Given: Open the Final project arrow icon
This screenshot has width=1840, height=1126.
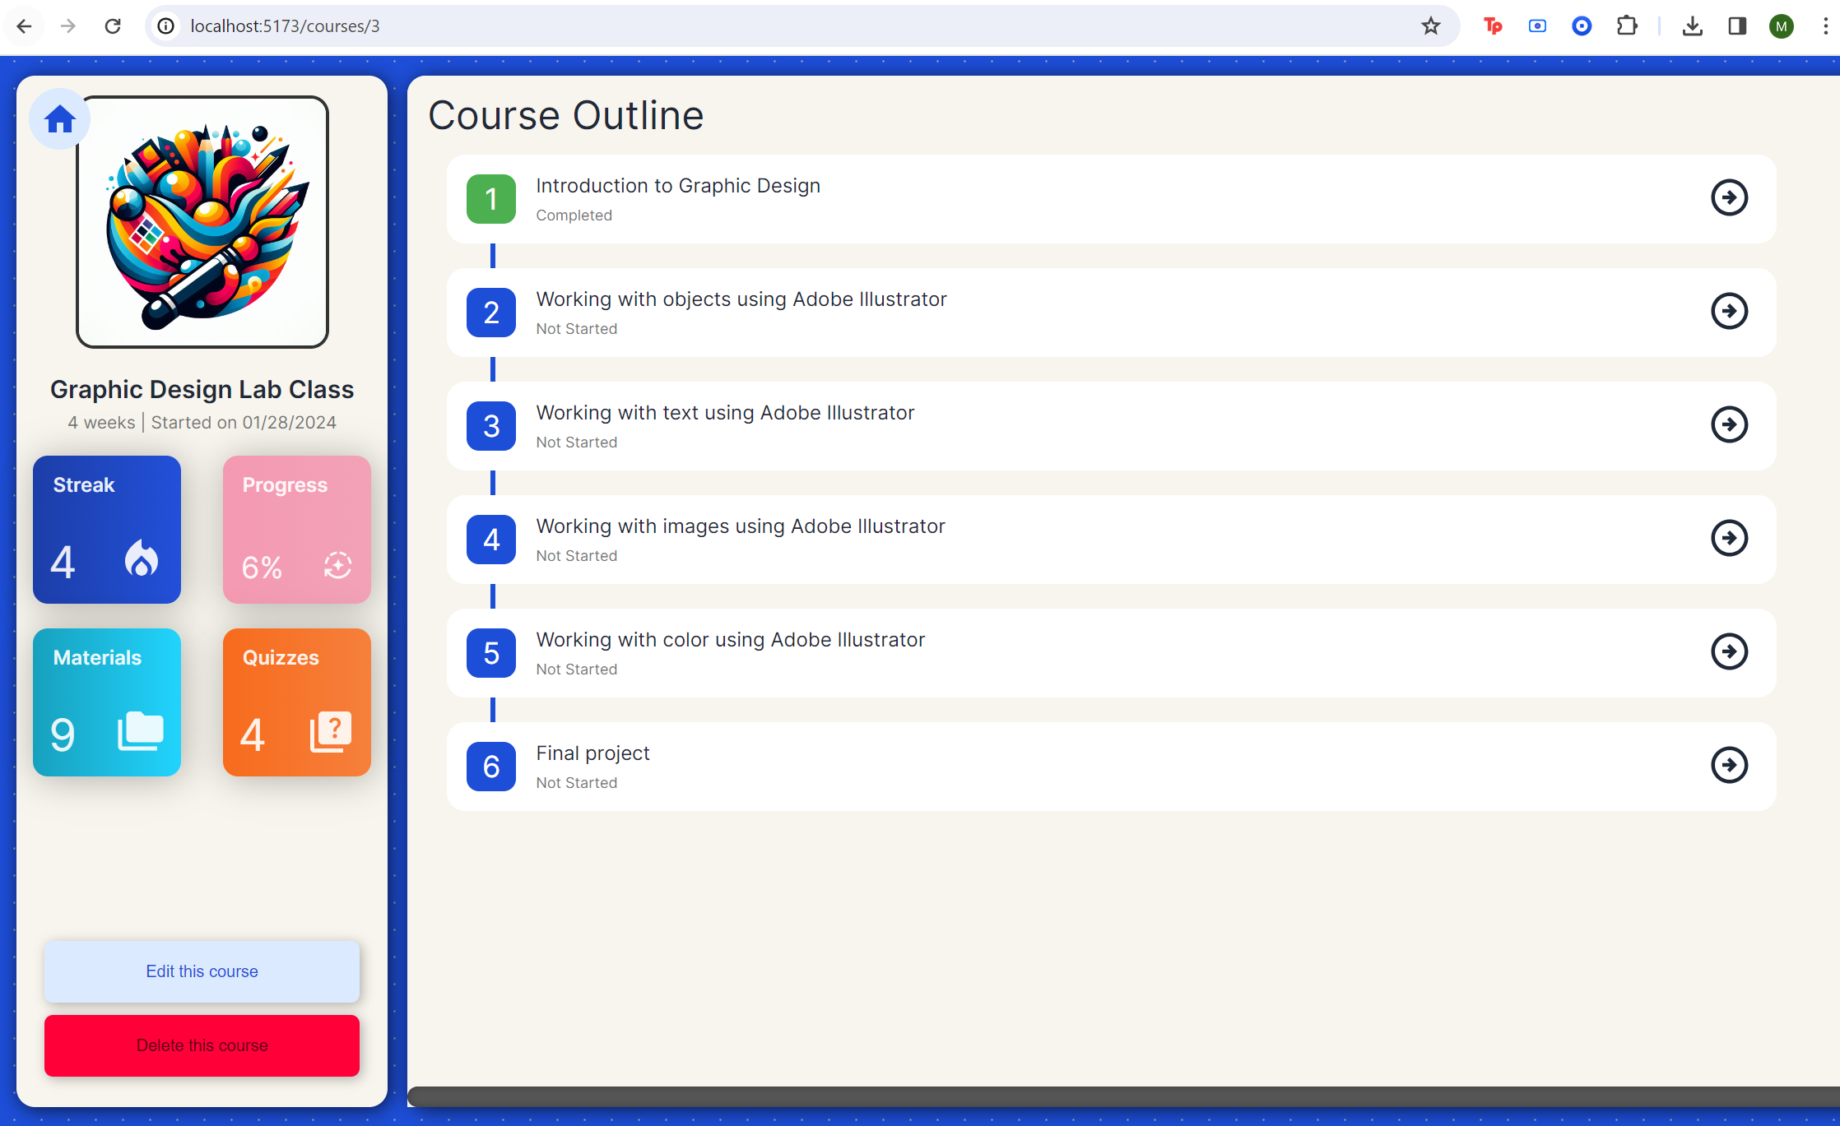Looking at the screenshot, I should point(1729,765).
